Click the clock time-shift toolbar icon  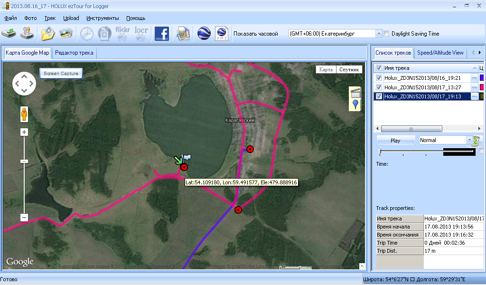[x=87, y=34]
